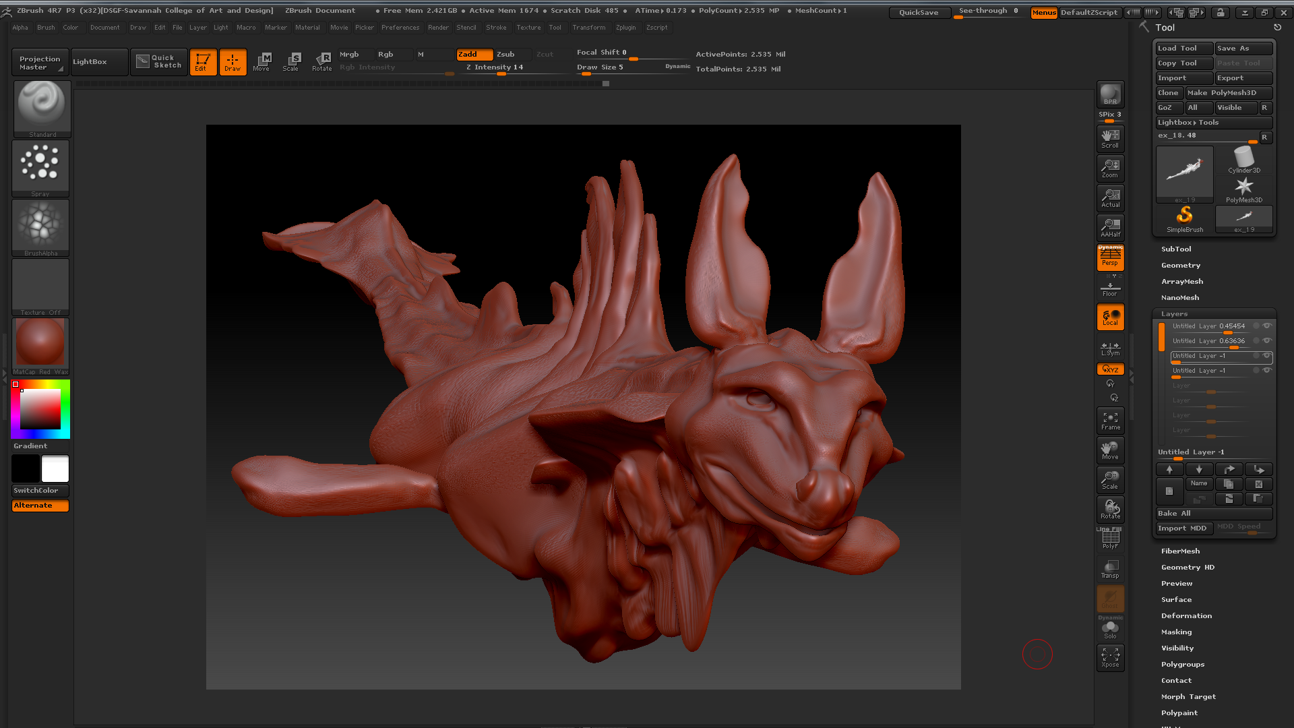Toggle Zadd sculpt mode
Image resolution: width=1294 pixels, height=728 pixels.
[x=474, y=55]
